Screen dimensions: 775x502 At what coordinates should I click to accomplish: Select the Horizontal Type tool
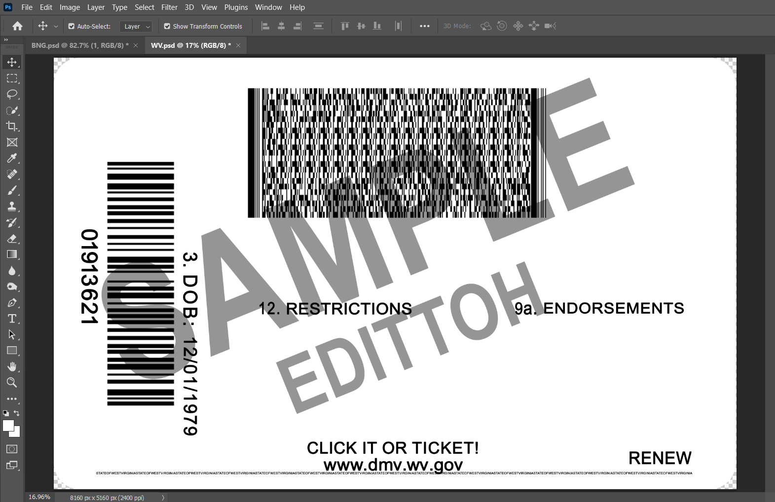tap(12, 319)
